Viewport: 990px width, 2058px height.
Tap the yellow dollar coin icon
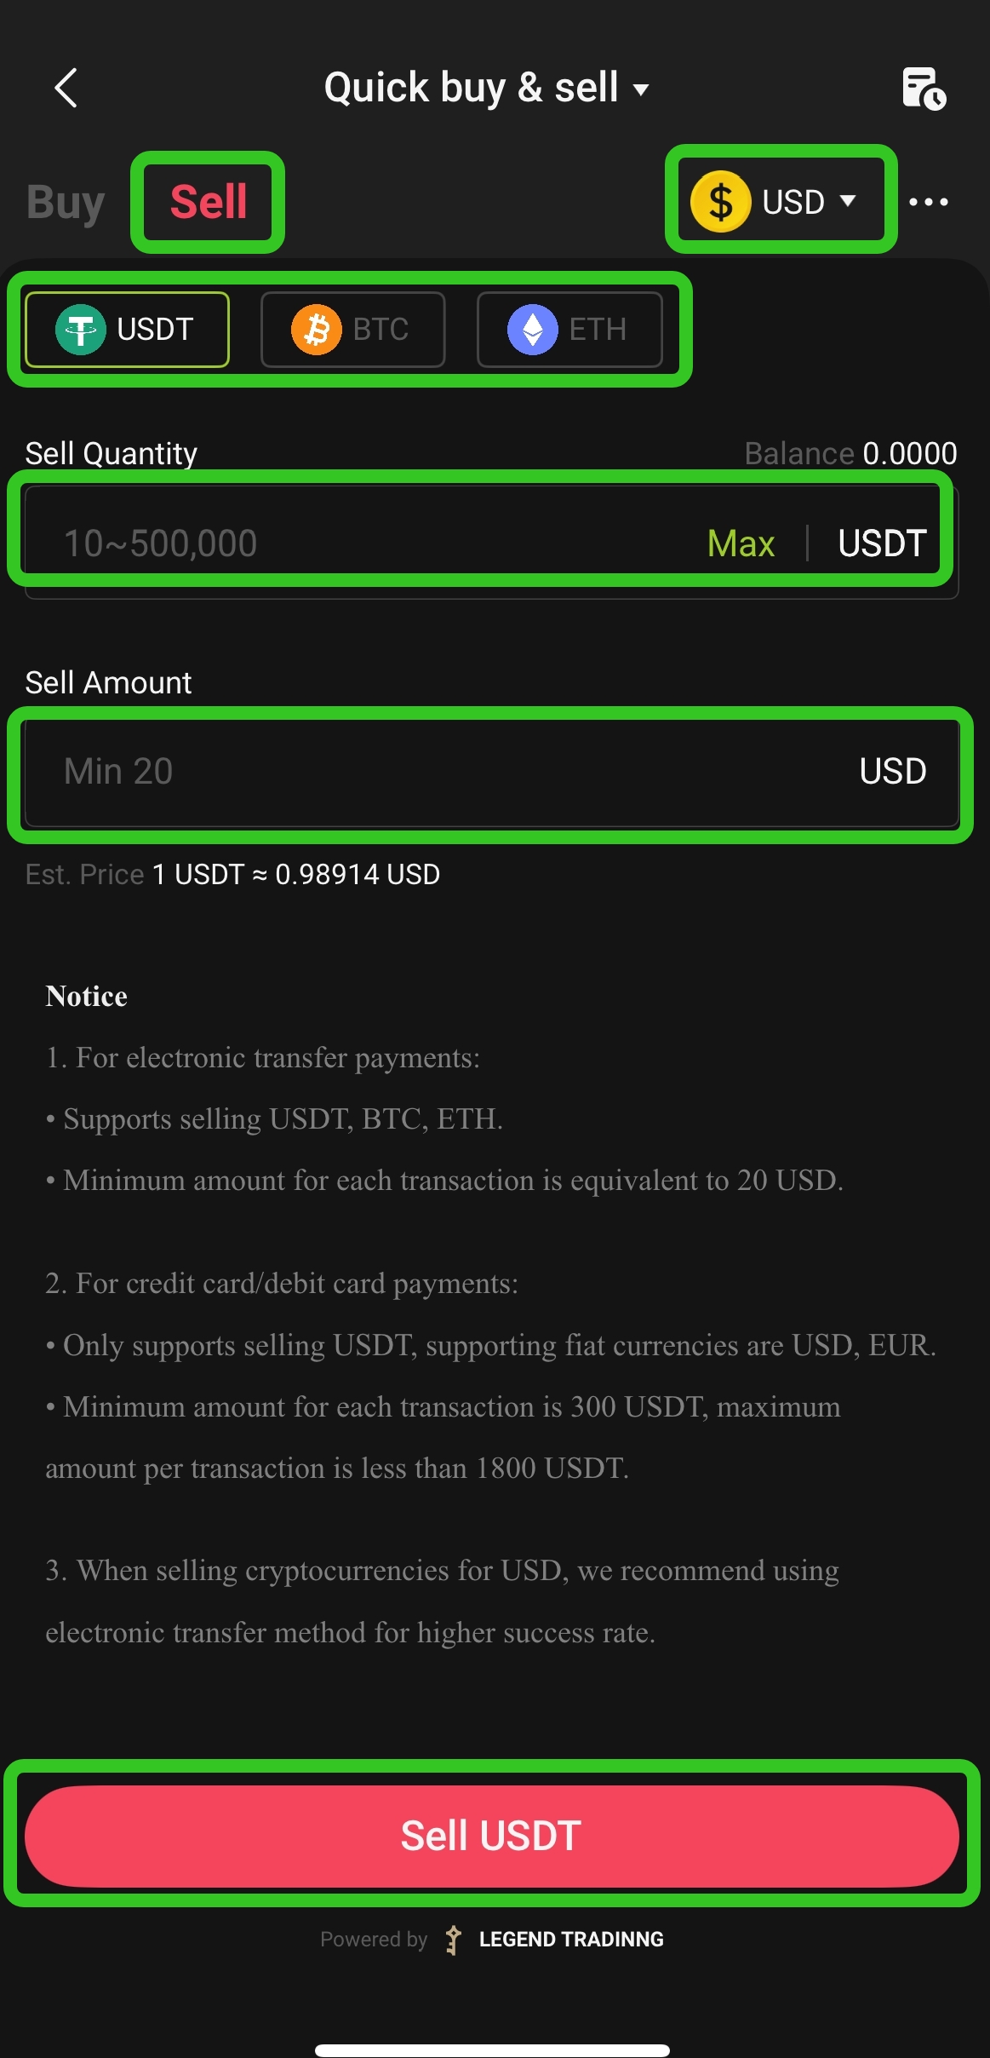click(x=720, y=202)
